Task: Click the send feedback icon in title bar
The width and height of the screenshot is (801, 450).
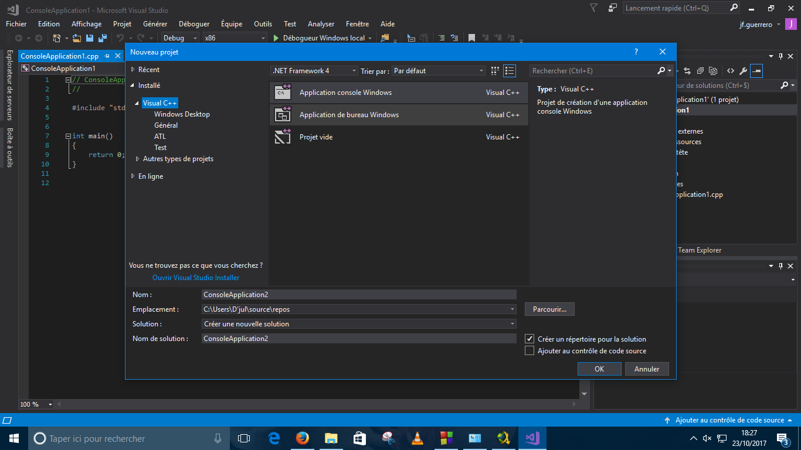Action: point(613,8)
